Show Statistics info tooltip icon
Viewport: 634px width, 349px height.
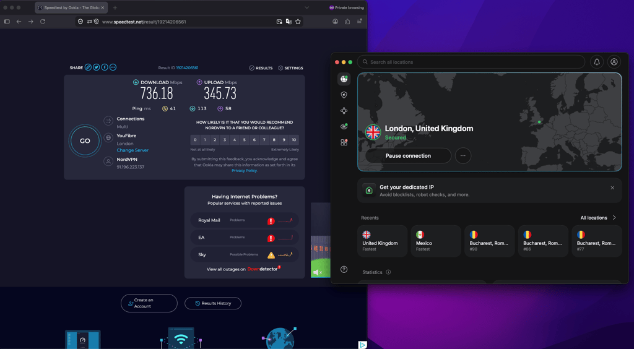point(388,272)
